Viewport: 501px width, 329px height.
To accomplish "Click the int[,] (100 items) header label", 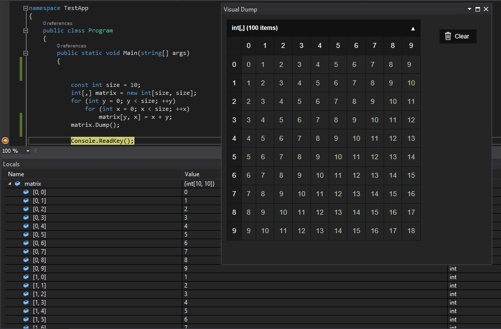I will pyautogui.click(x=255, y=28).
